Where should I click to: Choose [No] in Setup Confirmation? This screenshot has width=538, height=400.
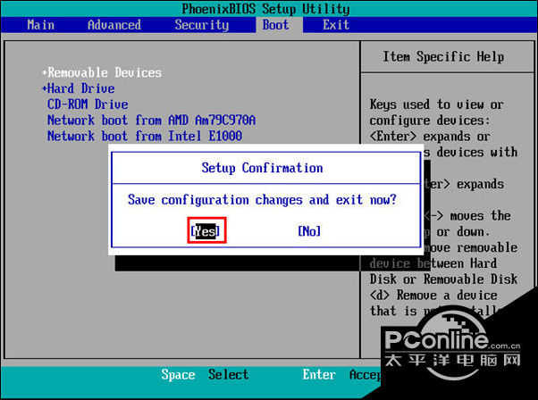tap(309, 231)
